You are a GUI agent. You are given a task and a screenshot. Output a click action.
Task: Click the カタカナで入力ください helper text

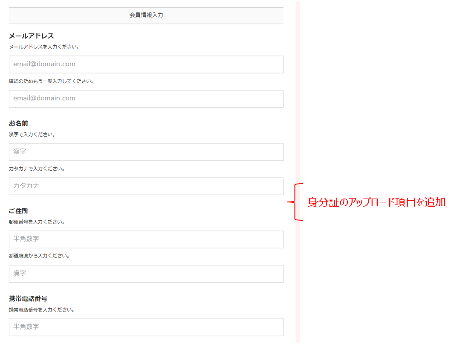point(37,169)
